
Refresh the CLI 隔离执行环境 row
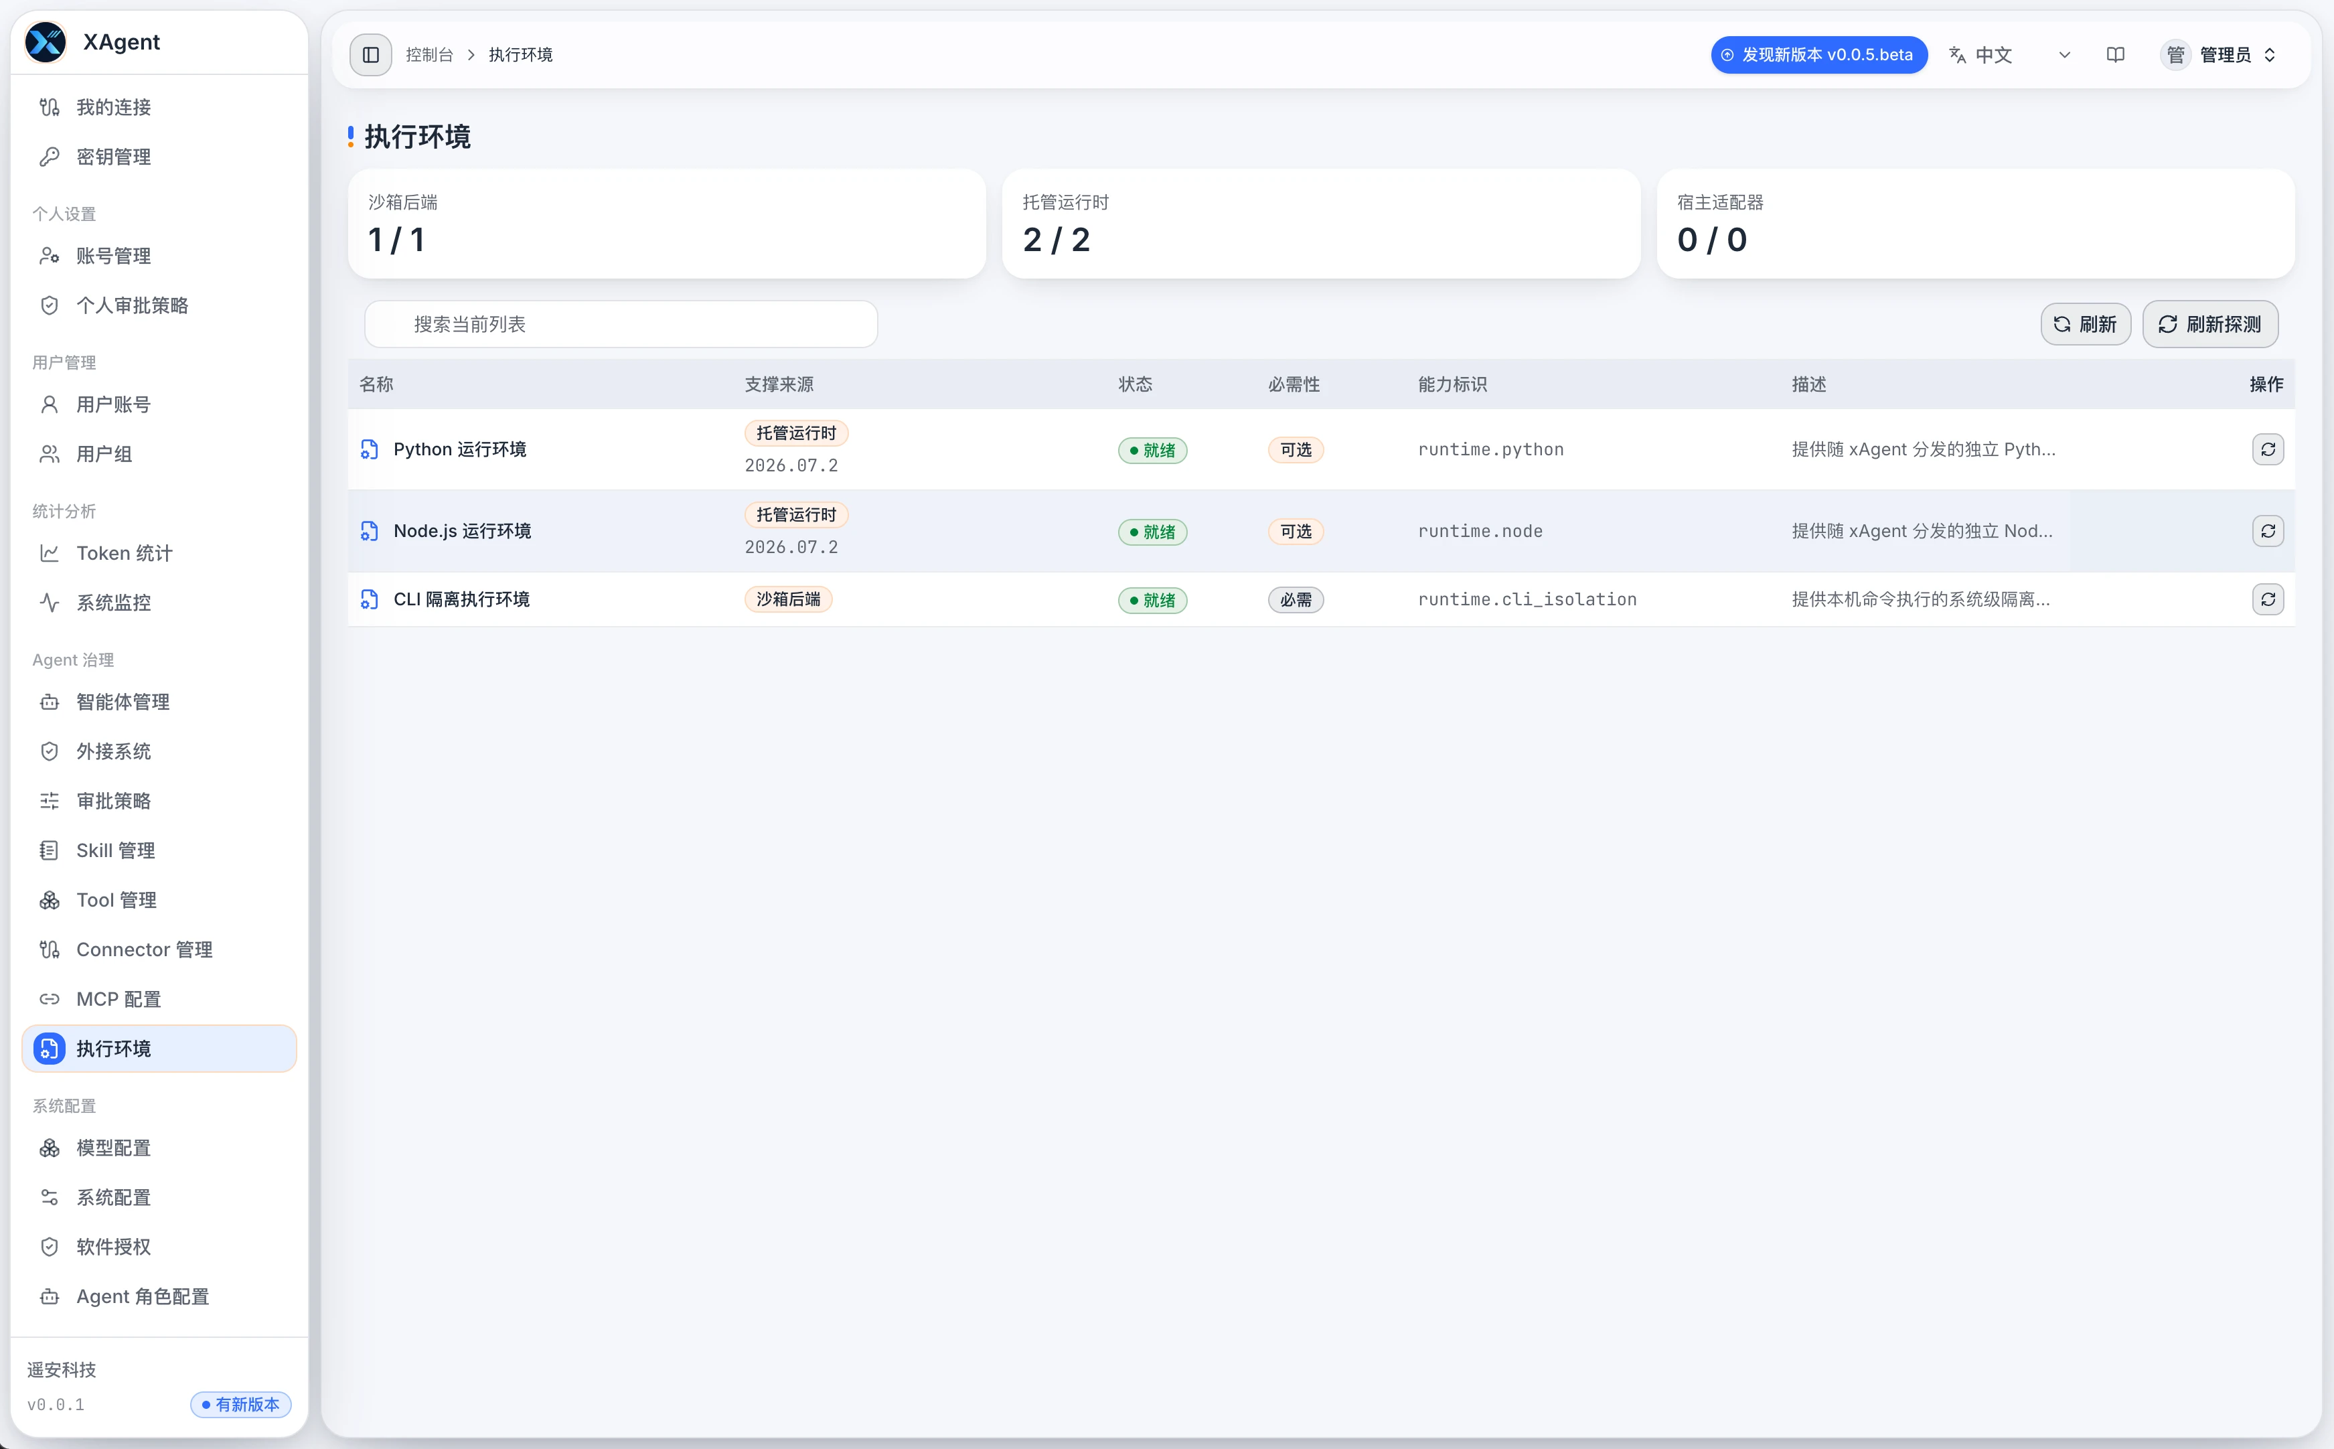pyautogui.click(x=2268, y=599)
